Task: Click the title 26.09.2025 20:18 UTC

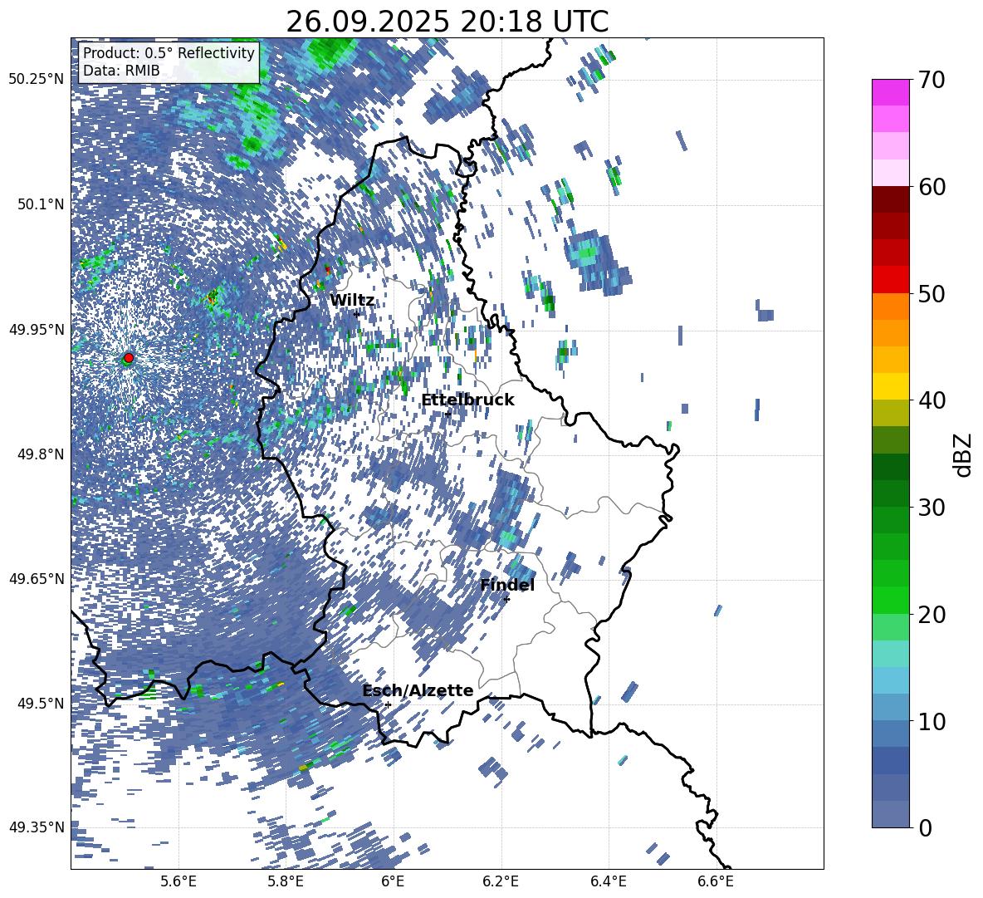Action: [x=447, y=22]
